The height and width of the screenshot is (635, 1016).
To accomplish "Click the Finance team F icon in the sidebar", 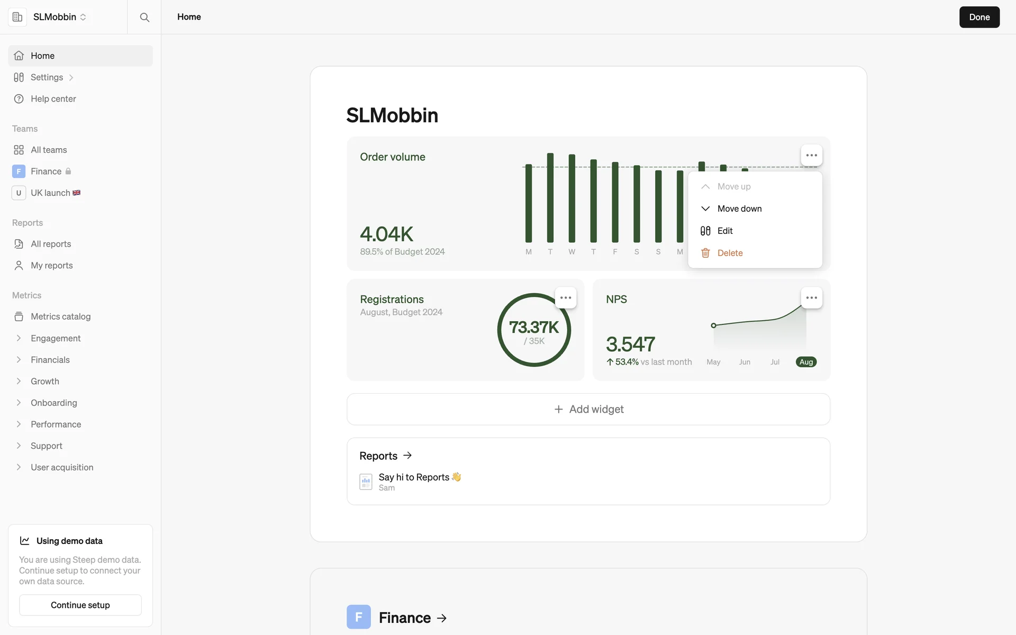I will pos(19,171).
